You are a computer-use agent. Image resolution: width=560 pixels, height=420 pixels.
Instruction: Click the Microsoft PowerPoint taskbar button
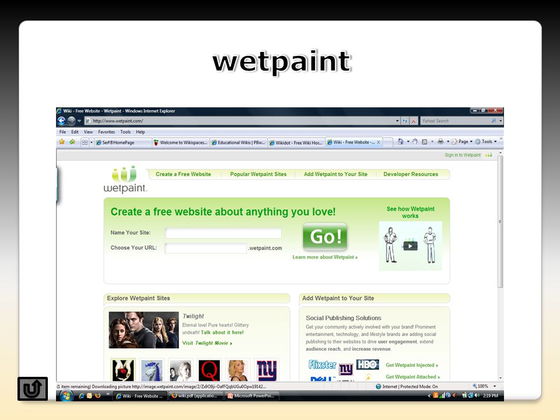click(x=252, y=395)
